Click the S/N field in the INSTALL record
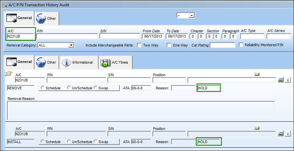 click(129, 134)
